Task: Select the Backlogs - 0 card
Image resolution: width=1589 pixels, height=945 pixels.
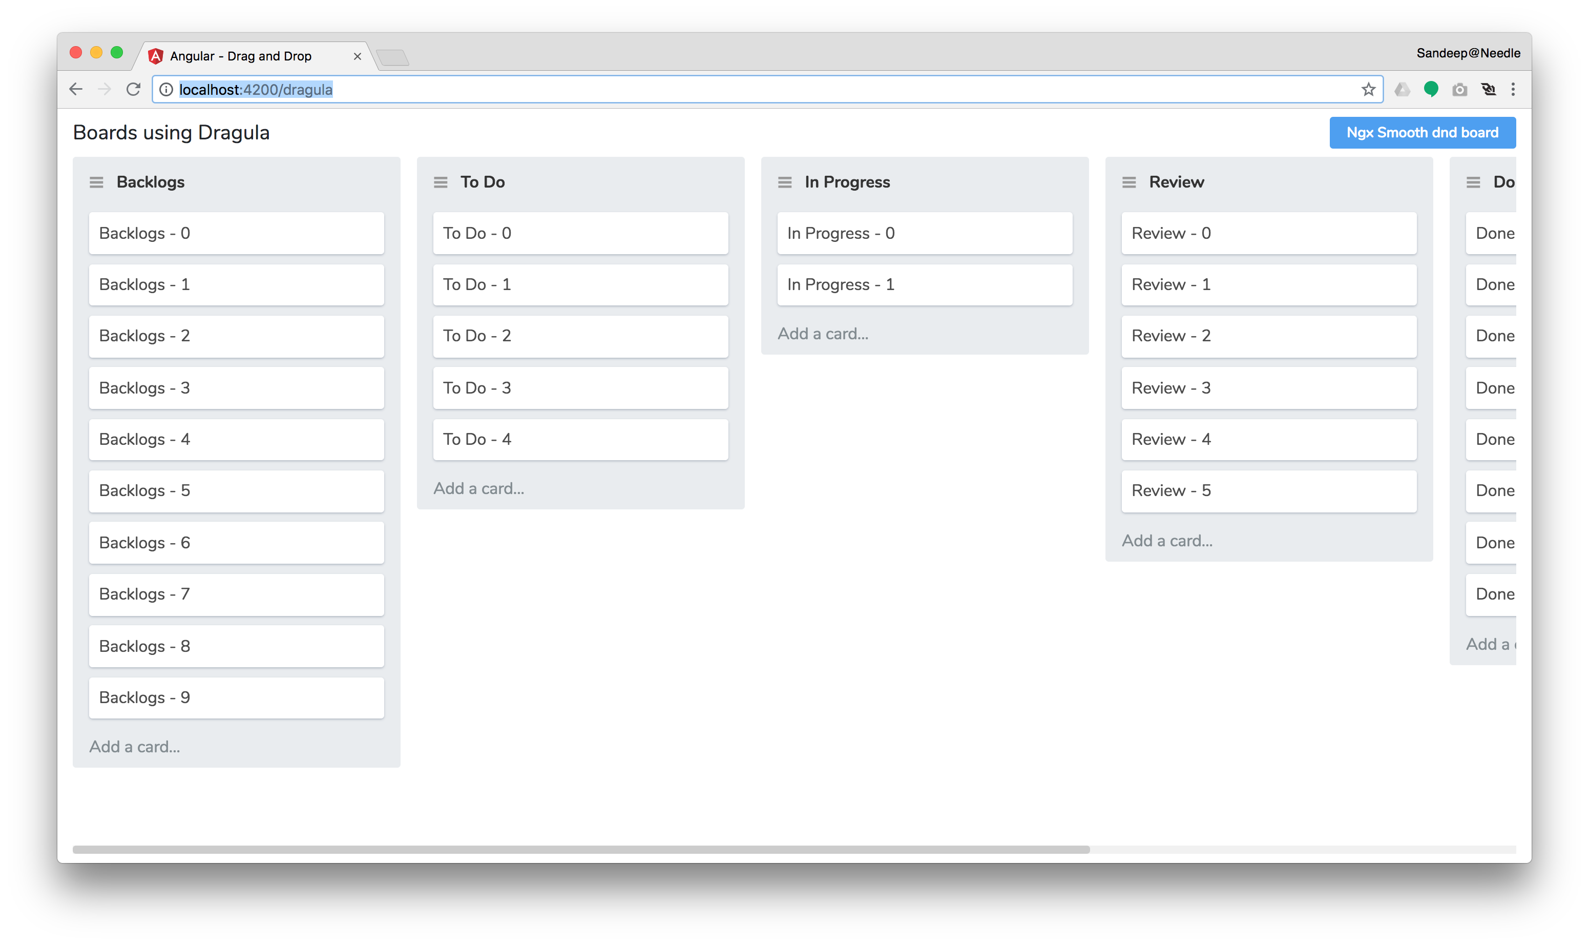Action: (236, 233)
